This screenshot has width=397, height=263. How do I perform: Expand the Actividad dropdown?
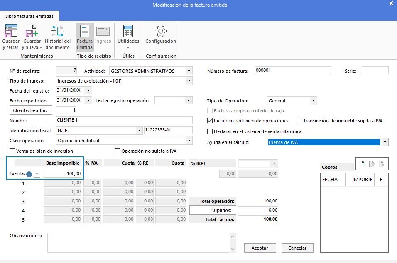click(x=189, y=71)
